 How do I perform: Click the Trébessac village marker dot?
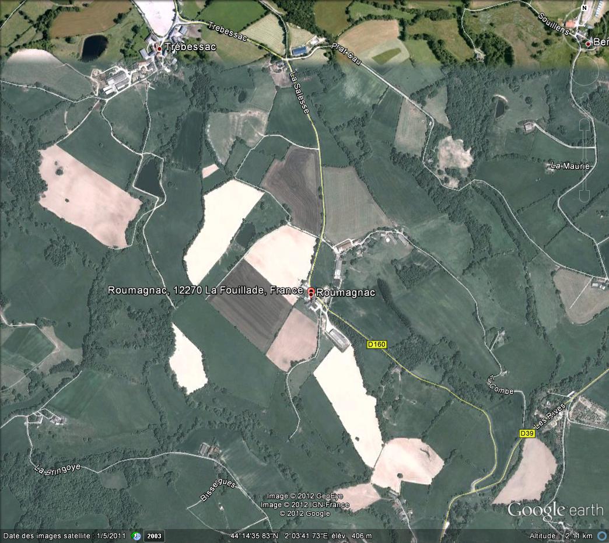[x=158, y=48]
